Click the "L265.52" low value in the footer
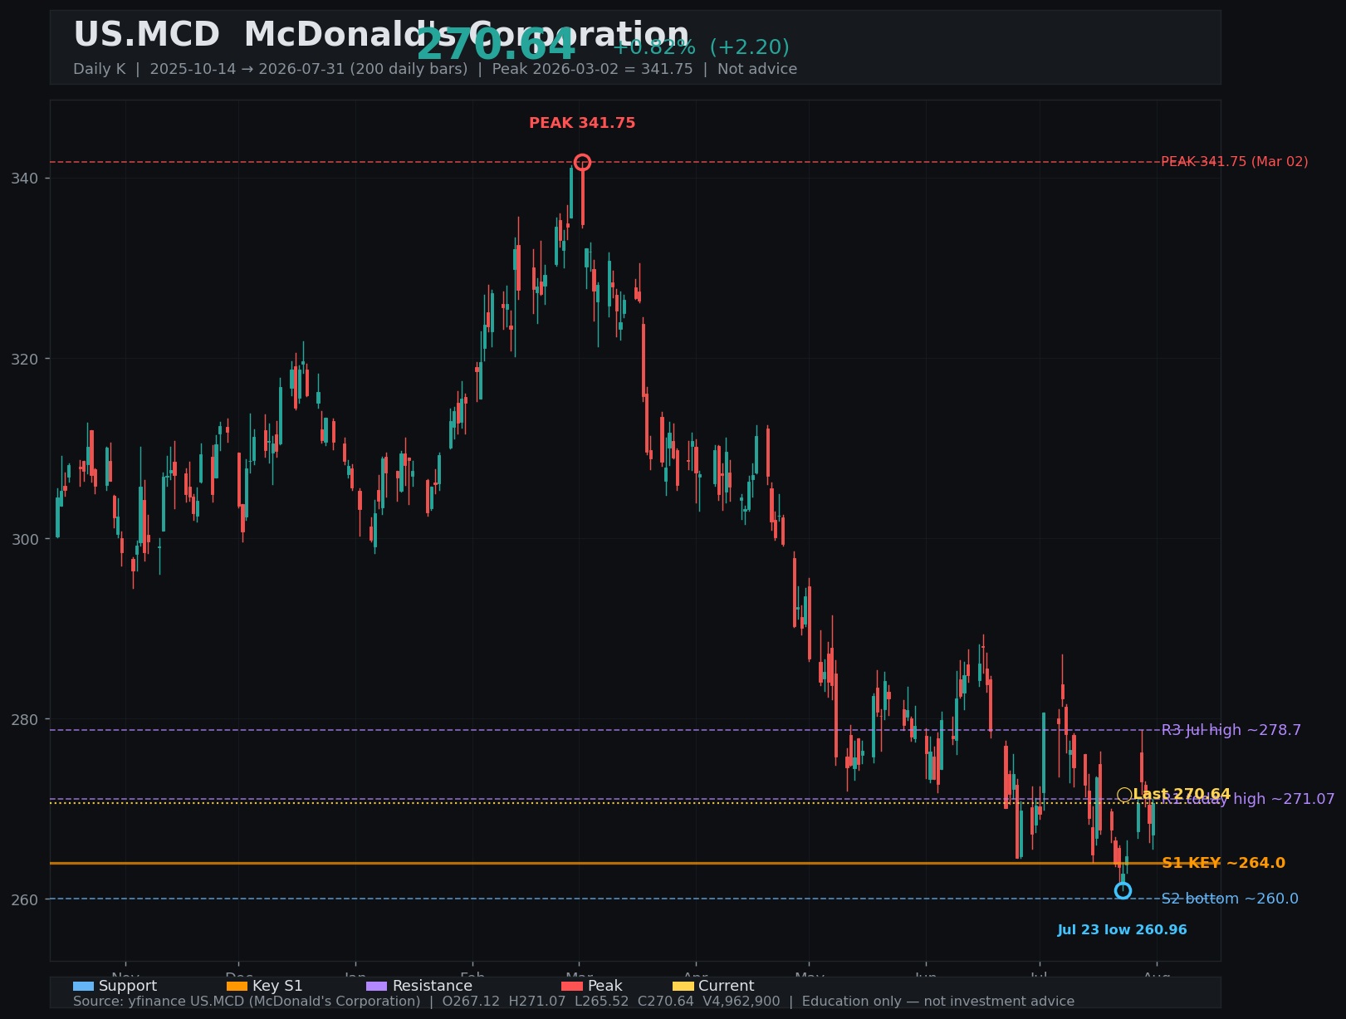This screenshot has height=1019, width=1346. click(601, 1002)
